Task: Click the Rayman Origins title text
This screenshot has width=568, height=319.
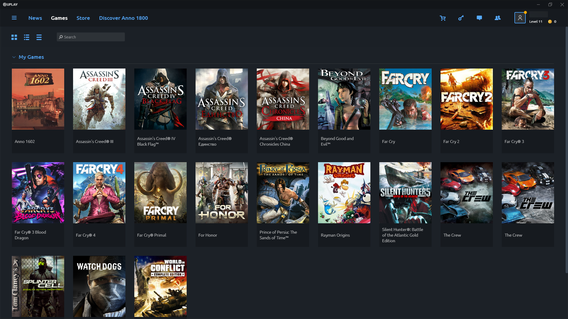Action: (335, 235)
